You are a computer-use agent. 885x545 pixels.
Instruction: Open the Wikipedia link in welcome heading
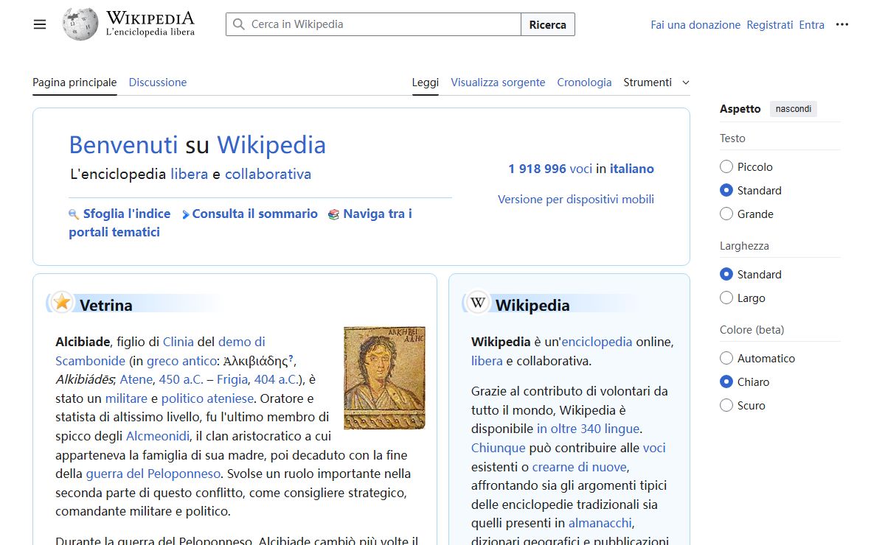pos(271,145)
